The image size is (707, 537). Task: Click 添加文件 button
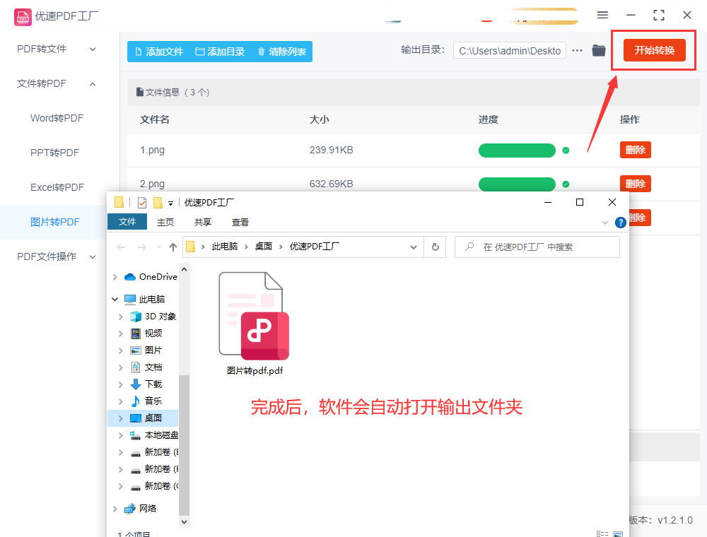[160, 52]
